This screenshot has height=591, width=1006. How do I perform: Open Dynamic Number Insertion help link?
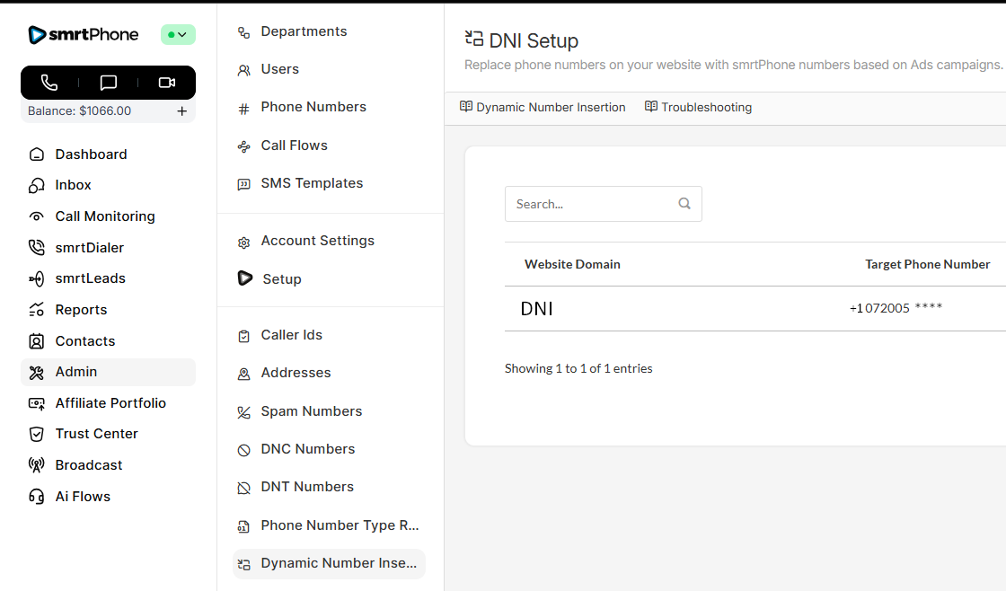543,108
